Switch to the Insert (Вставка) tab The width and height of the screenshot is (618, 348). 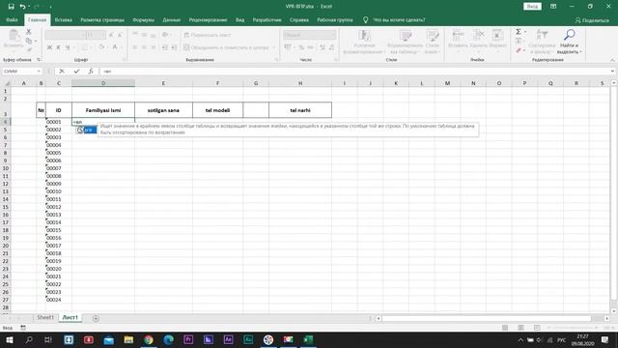[63, 19]
